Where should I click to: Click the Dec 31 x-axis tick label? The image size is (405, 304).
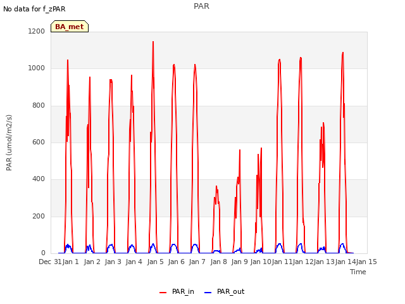pos(50,262)
